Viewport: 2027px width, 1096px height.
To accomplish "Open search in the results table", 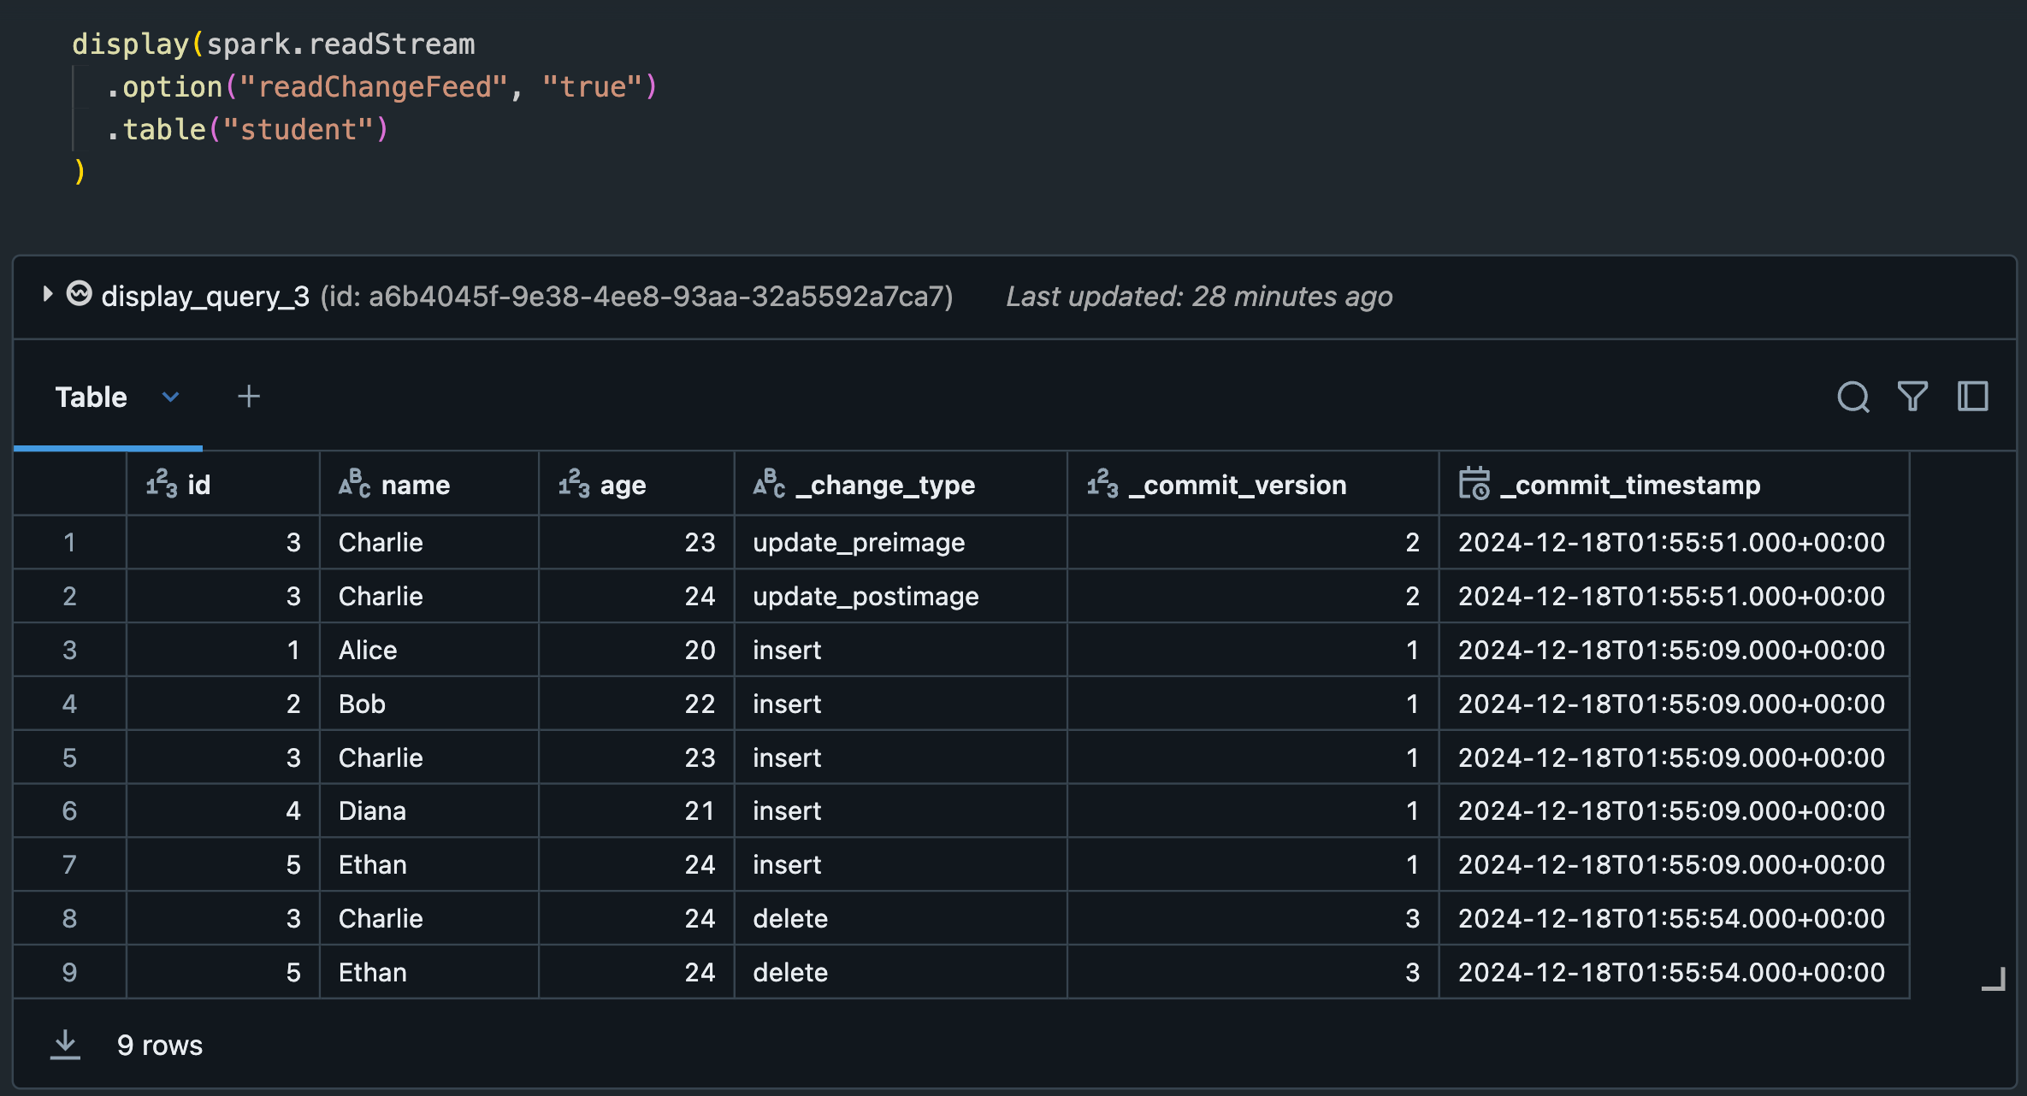I will (1853, 396).
